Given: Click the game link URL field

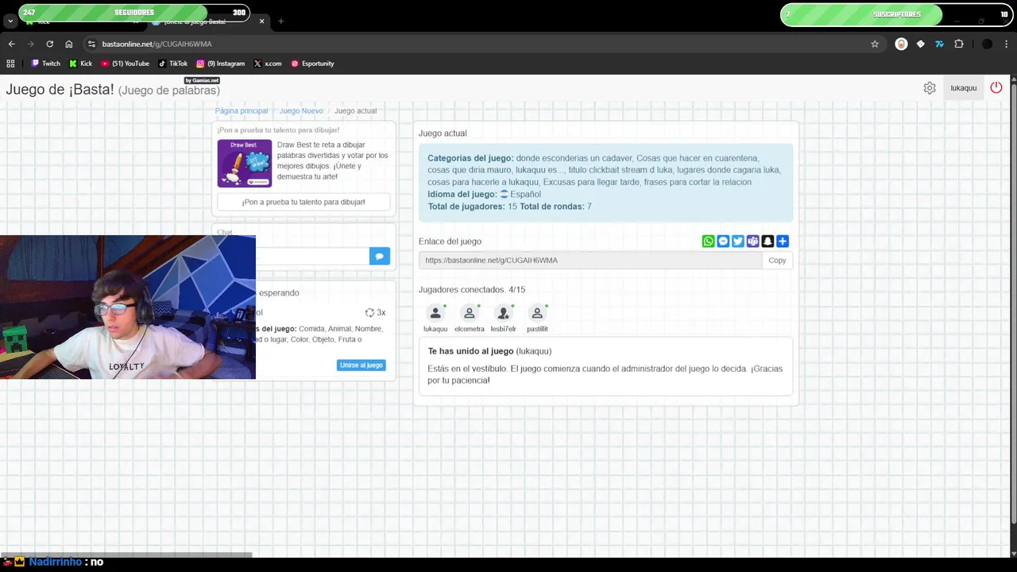Looking at the screenshot, I should [590, 260].
